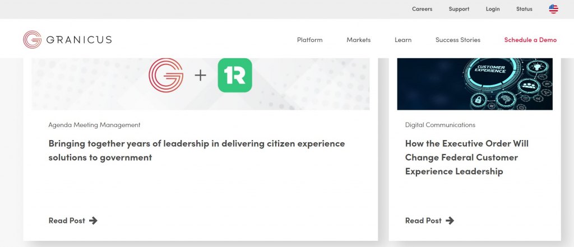Open the Support link
The height and width of the screenshot is (247, 574).
[459, 9]
